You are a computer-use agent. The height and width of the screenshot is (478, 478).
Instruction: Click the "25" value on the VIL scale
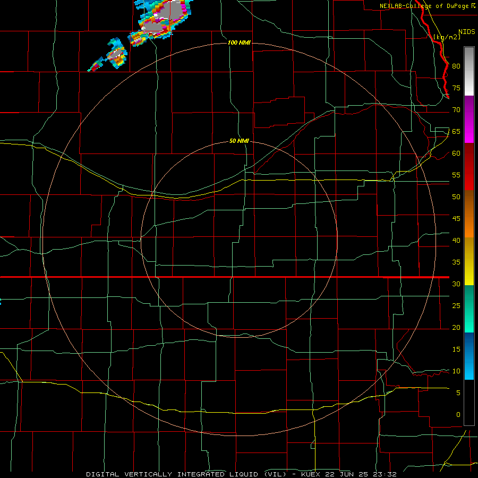pyautogui.click(x=456, y=305)
